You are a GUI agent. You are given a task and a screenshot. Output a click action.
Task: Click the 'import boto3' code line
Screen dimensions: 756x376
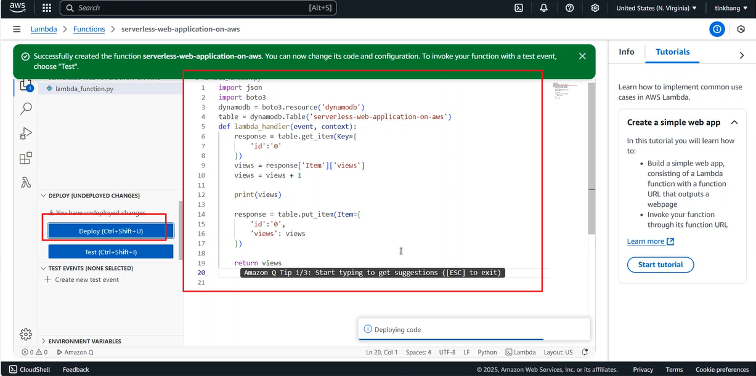[242, 97]
